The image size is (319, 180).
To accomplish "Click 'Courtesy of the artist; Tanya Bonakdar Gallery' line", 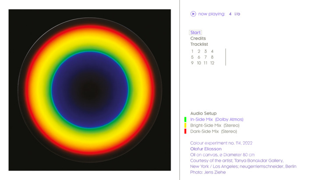I will point(237,161).
